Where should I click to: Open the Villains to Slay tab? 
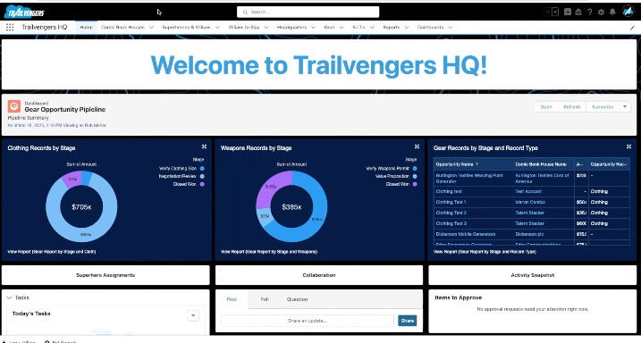pyautogui.click(x=244, y=28)
